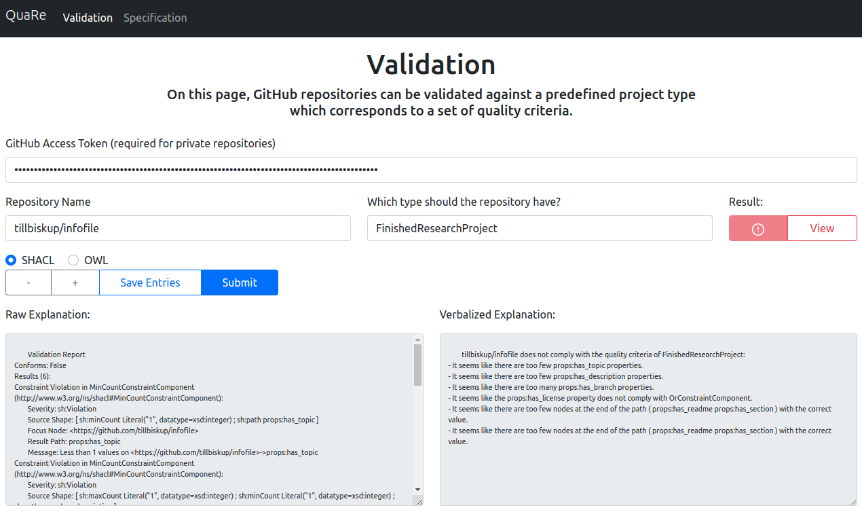Click the Raw Explanation scroll down arrow
862x510 pixels.
pyautogui.click(x=418, y=490)
